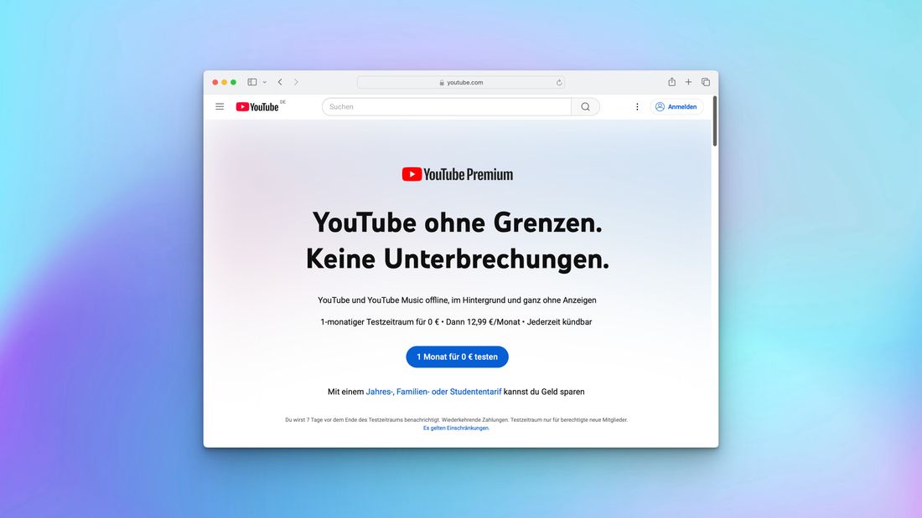Show Safari tab overview
Viewport: 922px width, 518px height.
click(x=706, y=82)
